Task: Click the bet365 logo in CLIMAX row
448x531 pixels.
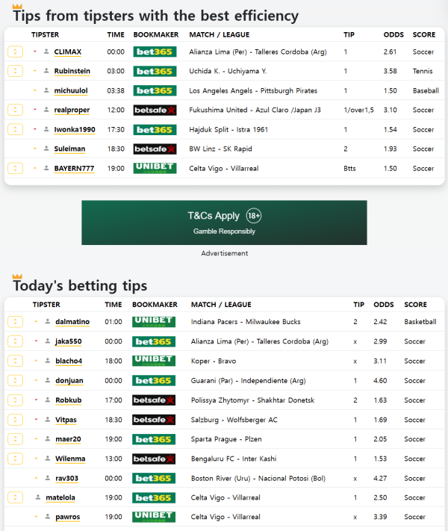Action: coord(155,52)
